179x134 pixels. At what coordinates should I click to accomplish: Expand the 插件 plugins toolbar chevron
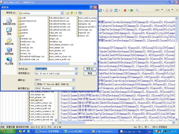tap(162, 10)
